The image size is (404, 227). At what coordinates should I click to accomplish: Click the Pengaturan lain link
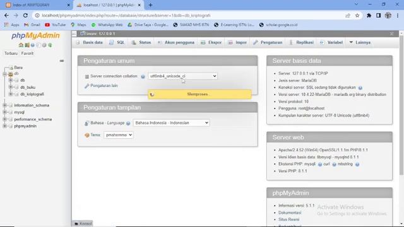click(x=104, y=86)
